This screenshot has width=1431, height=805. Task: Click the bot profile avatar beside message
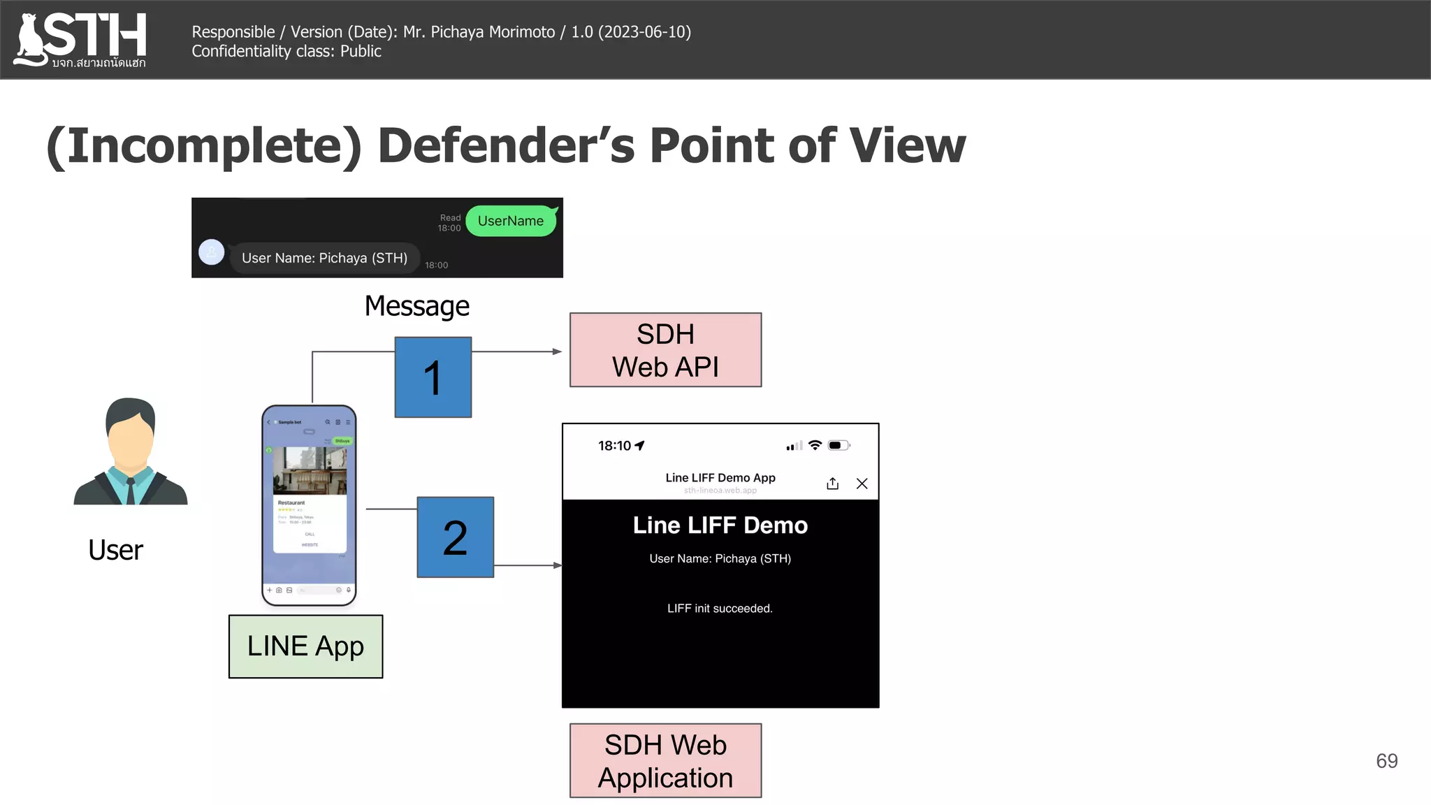point(212,252)
